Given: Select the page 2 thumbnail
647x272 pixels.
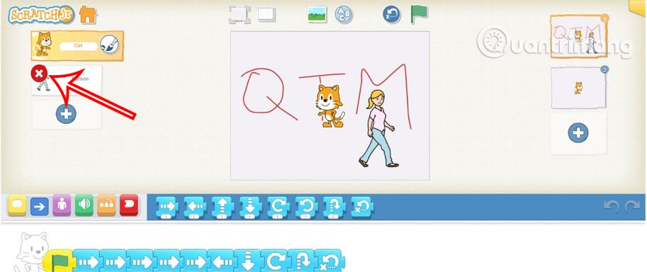Looking at the screenshot, I should point(578,88).
